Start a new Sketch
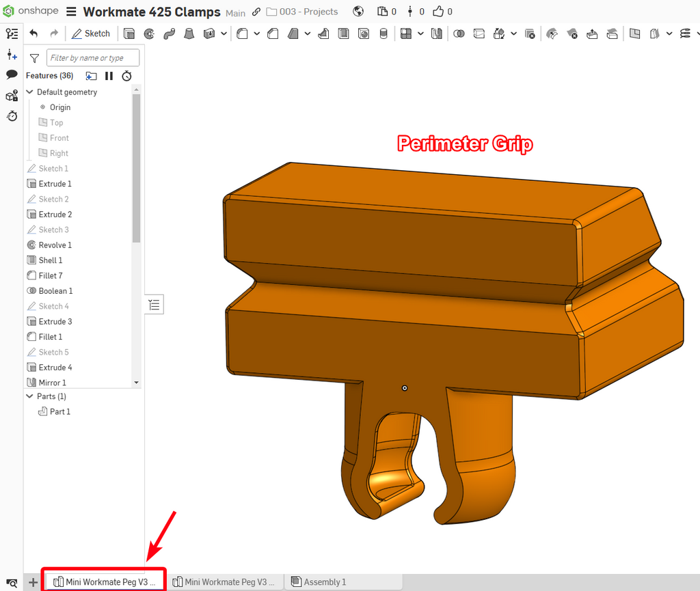700x591 pixels. pos(91,33)
